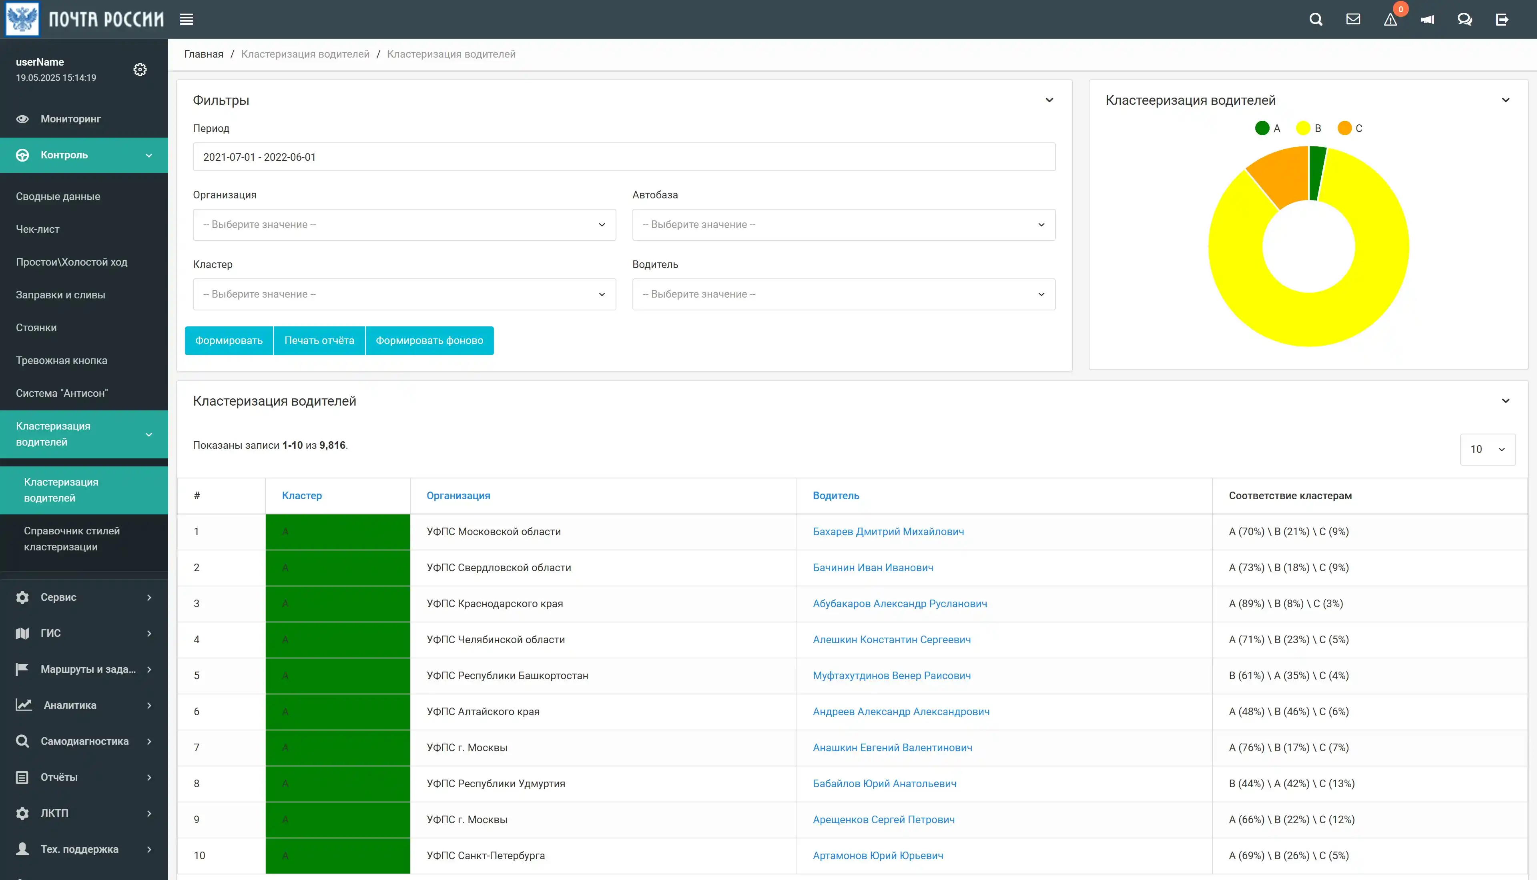The width and height of the screenshot is (1537, 880).
Task: Open driver Артамонов Юрий Юрьевич
Action: tap(878, 856)
